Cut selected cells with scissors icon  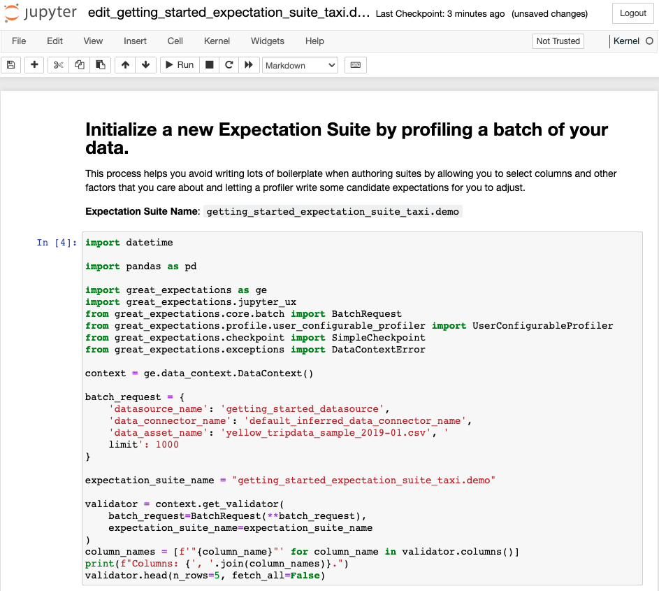click(x=59, y=65)
